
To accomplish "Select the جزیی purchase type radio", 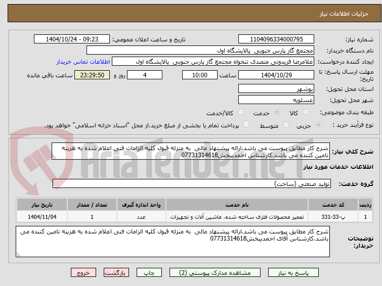I will tap(318, 125).
